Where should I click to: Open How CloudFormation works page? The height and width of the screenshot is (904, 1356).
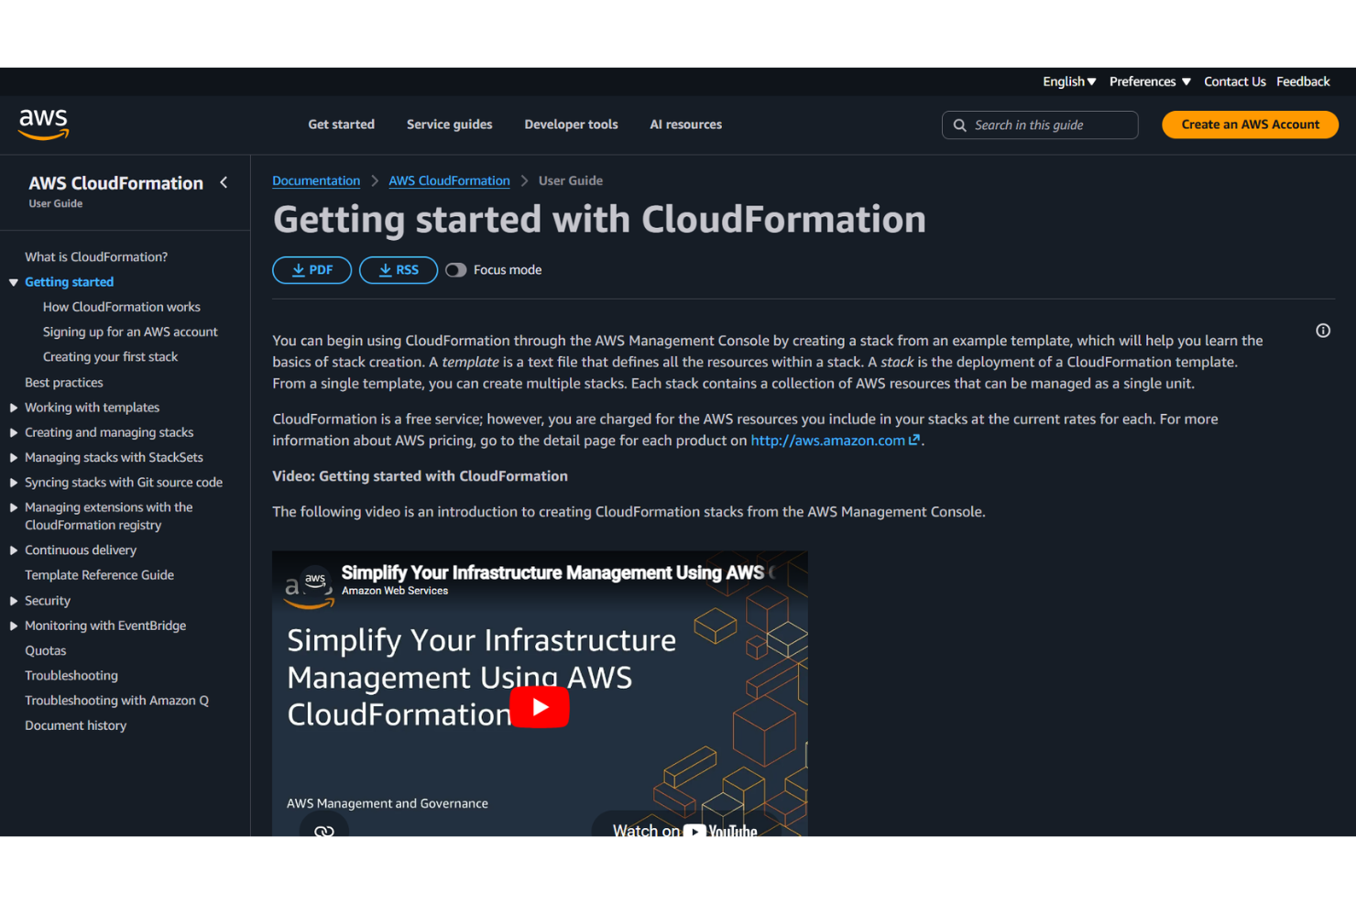(x=121, y=307)
